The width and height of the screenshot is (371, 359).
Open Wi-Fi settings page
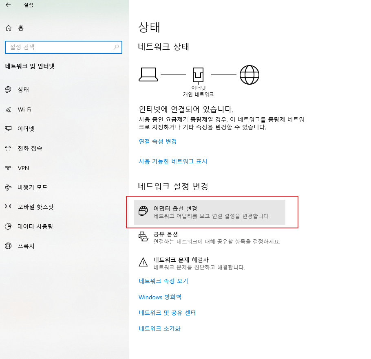pyautogui.click(x=24, y=109)
